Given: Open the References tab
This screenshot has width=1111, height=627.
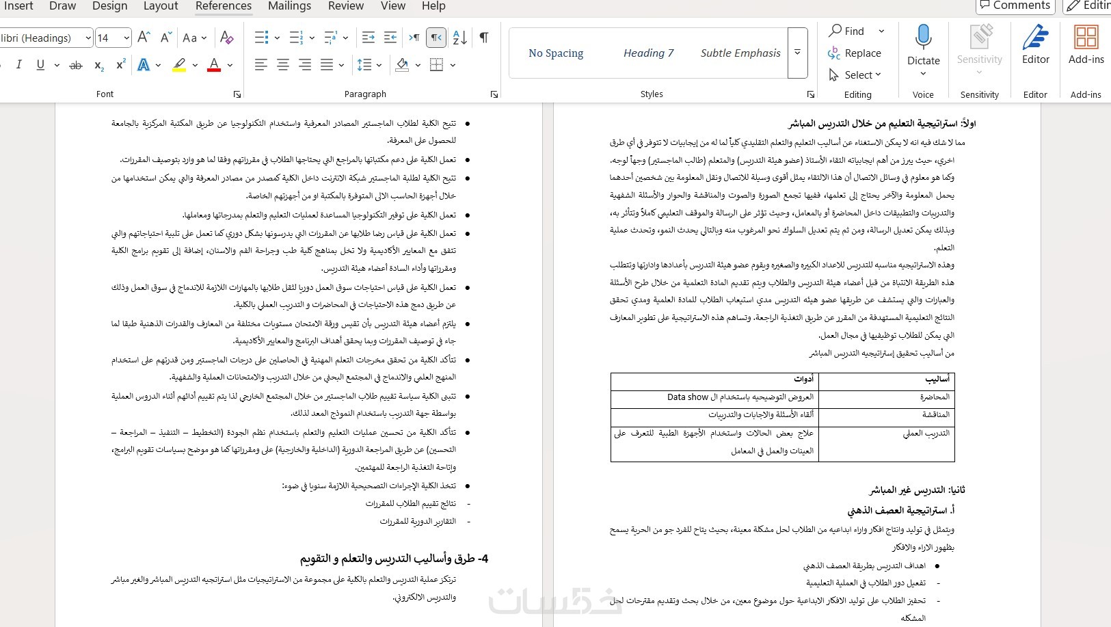Looking at the screenshot, I should click(224, 6).
